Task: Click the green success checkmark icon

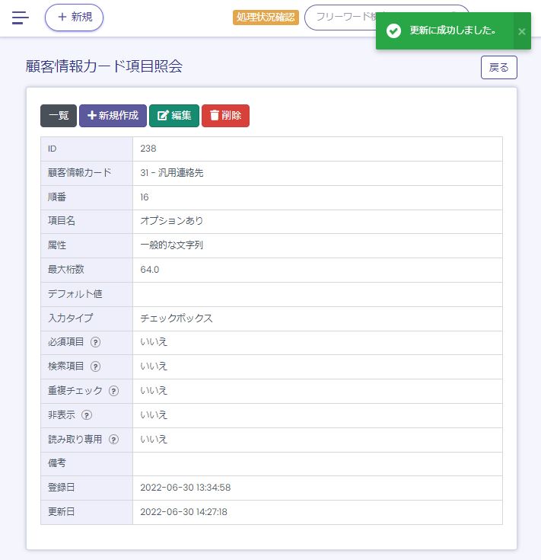Action: point(393,31)
